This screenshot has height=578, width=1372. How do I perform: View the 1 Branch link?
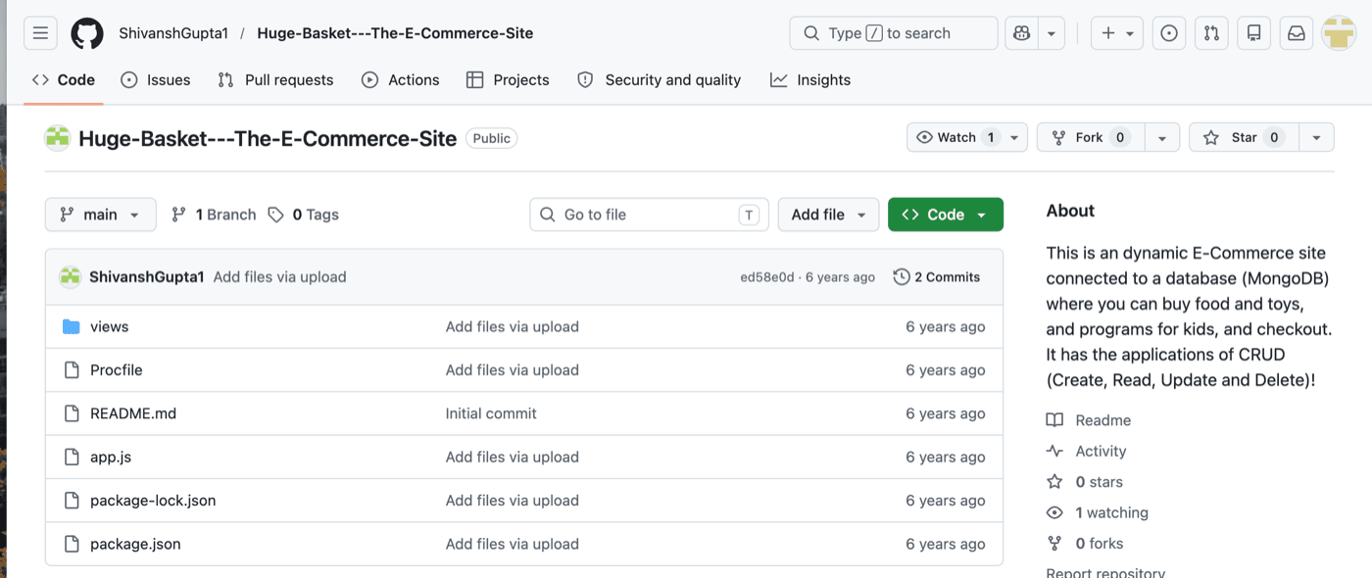(x=214, y=215)
